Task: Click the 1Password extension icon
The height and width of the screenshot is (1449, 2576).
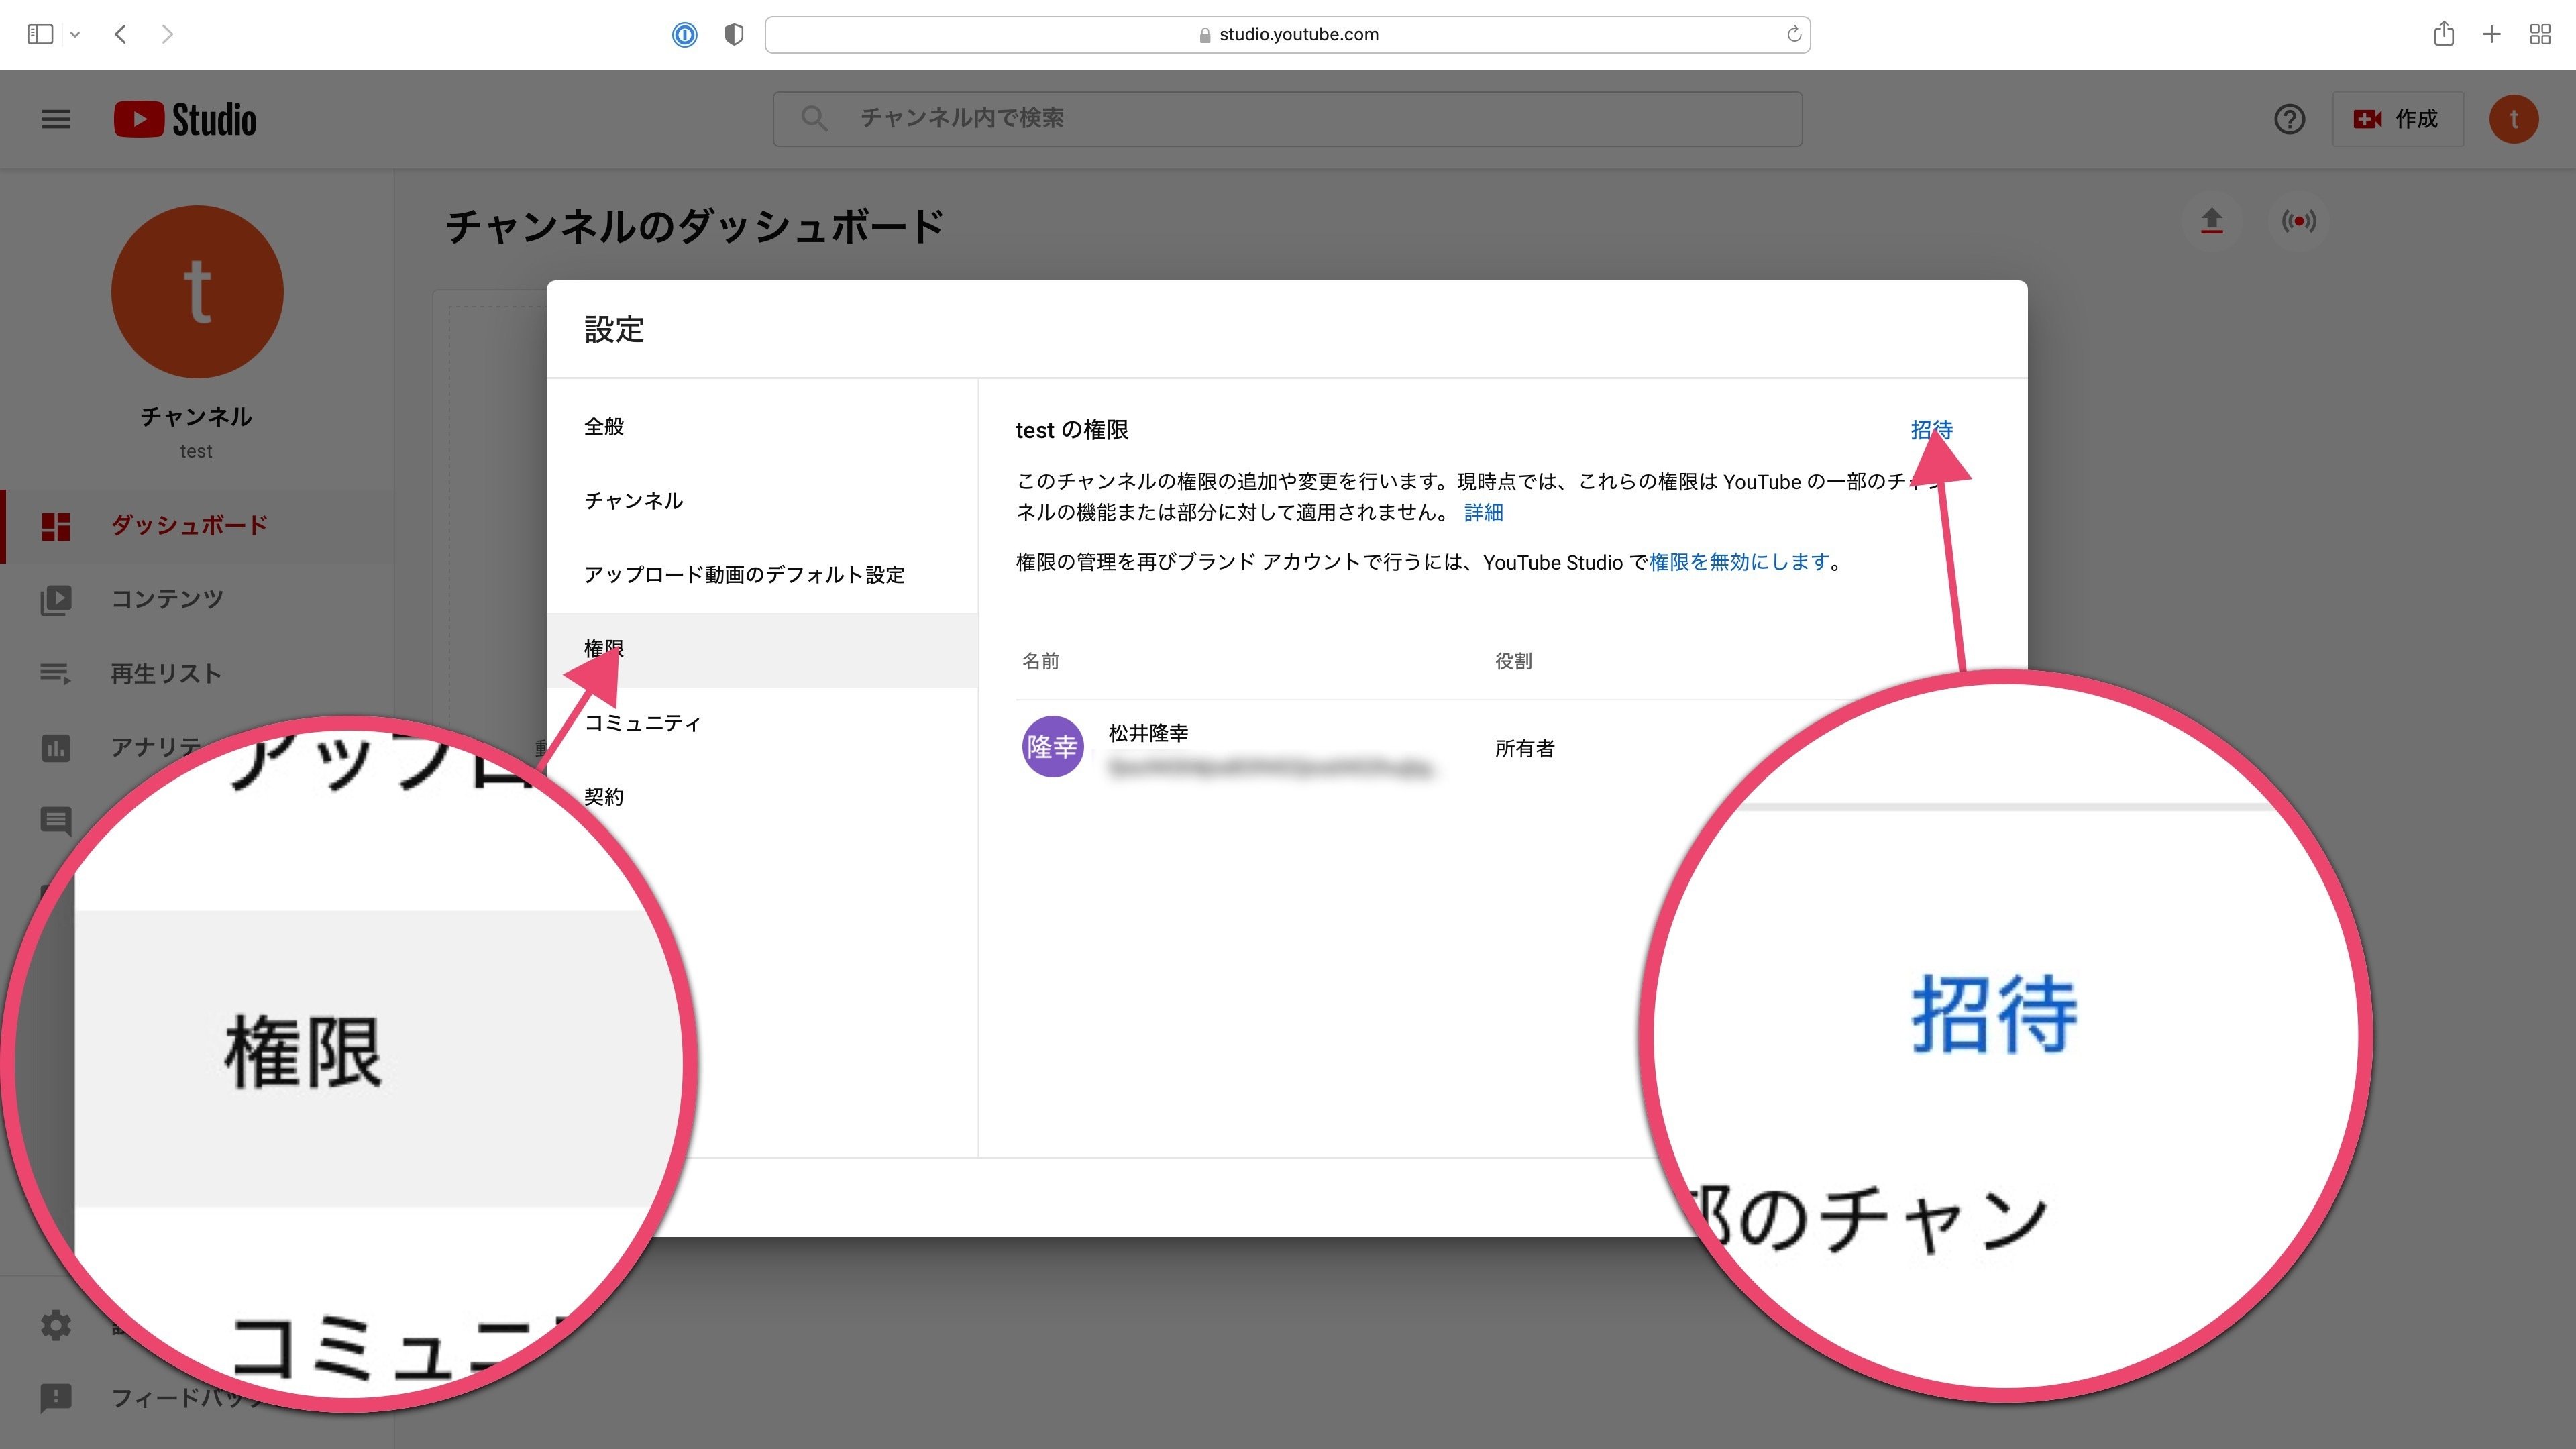Action: [x=684, y=35]
